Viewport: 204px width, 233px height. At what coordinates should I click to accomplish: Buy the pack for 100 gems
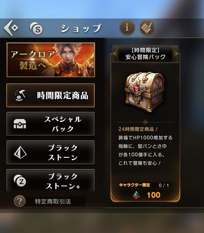145,195
